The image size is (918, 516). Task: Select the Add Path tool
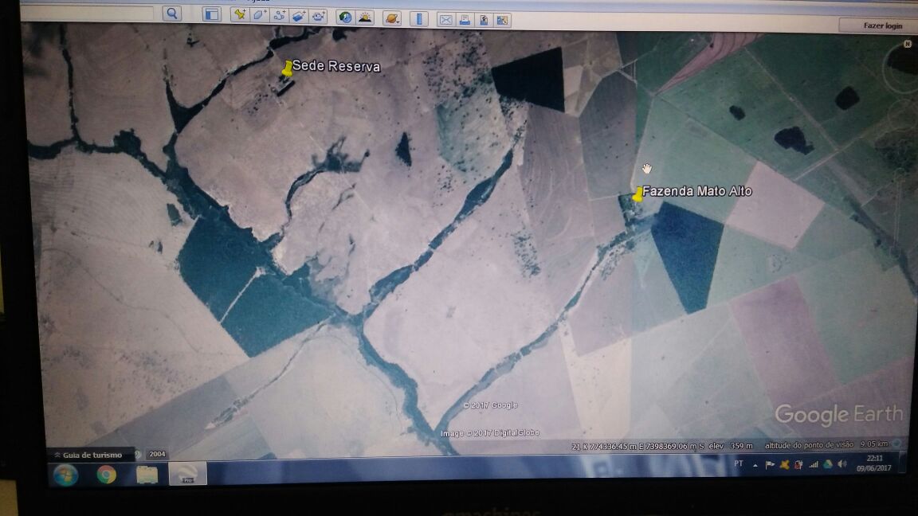point(279,16)
